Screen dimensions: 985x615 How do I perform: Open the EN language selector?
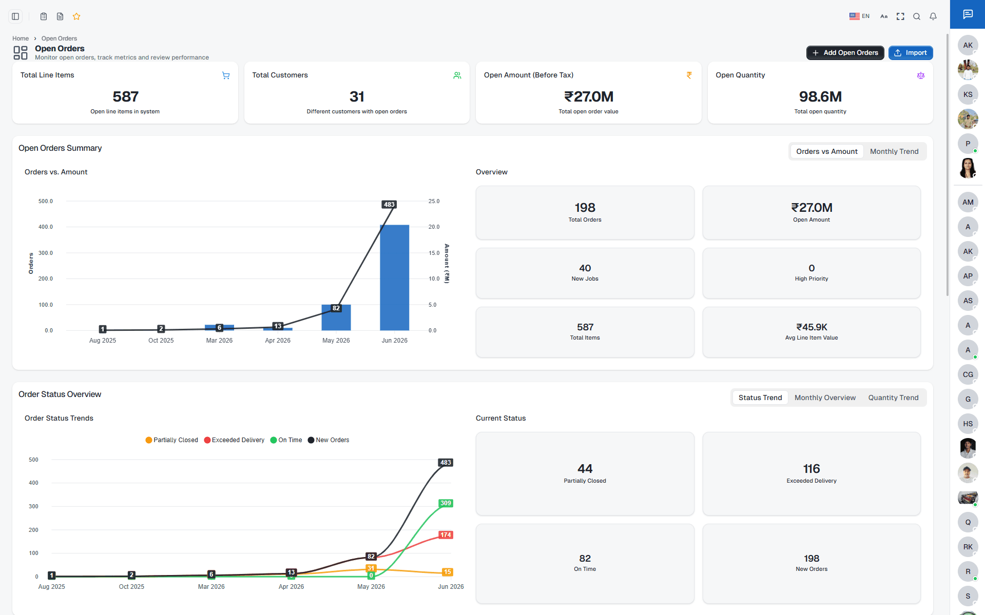pyautogui.click(x=859, y=16)
